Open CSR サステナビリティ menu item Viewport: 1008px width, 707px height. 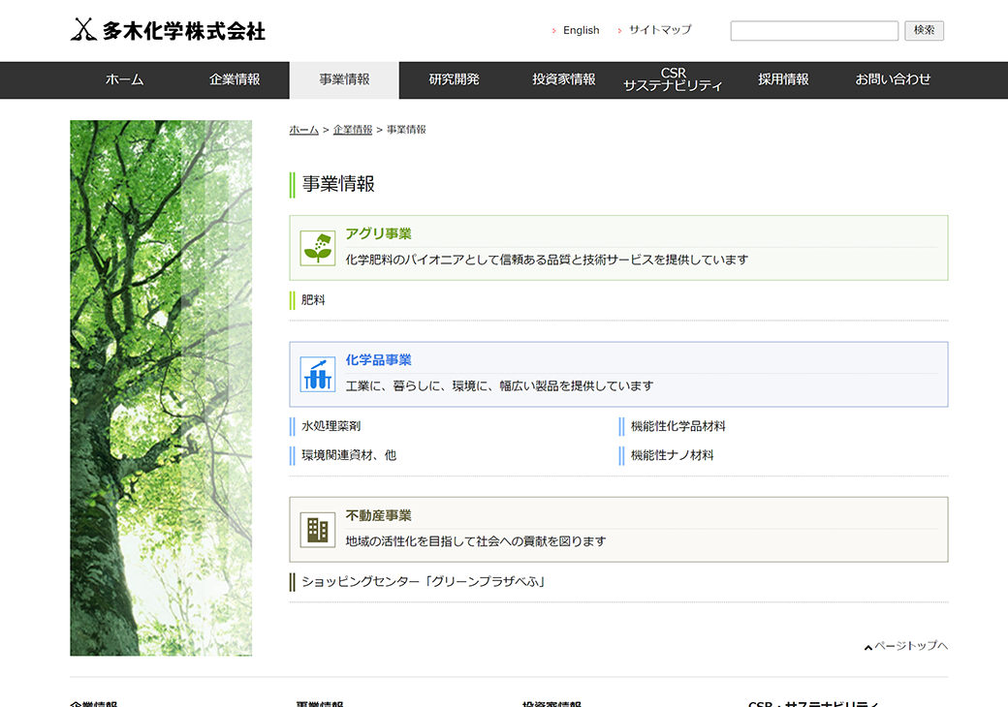pyautogui.click(x=673, y=80)
